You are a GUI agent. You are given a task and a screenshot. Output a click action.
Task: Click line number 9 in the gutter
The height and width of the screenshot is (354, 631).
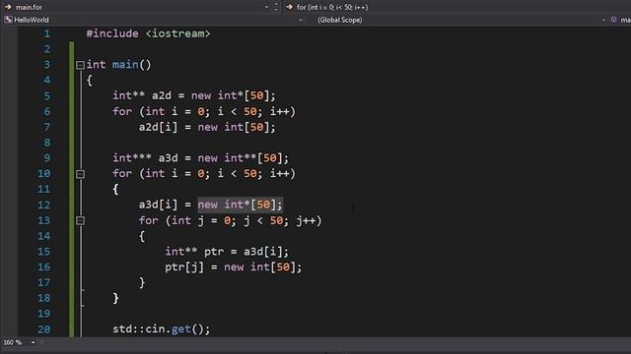tap(46, 158)
